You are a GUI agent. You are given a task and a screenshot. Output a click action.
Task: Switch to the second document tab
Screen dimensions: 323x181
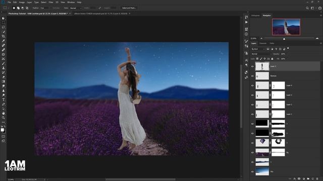pyautogui.click(x=101, y=14)
